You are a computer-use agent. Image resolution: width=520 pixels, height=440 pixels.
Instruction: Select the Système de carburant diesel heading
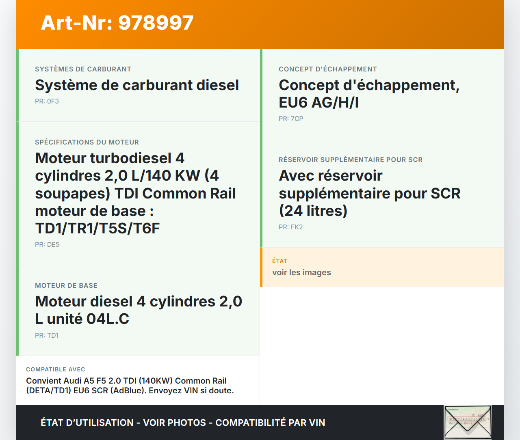pos(137,85)
